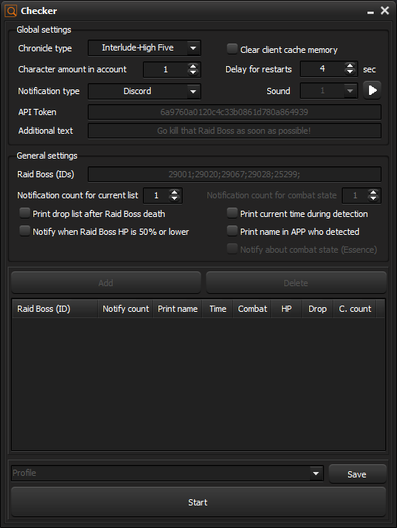This screenshot has width=397, height=528.
Task: Enable Notify when Raid Boss HP is 50% or lower
Action: (25, 231)
